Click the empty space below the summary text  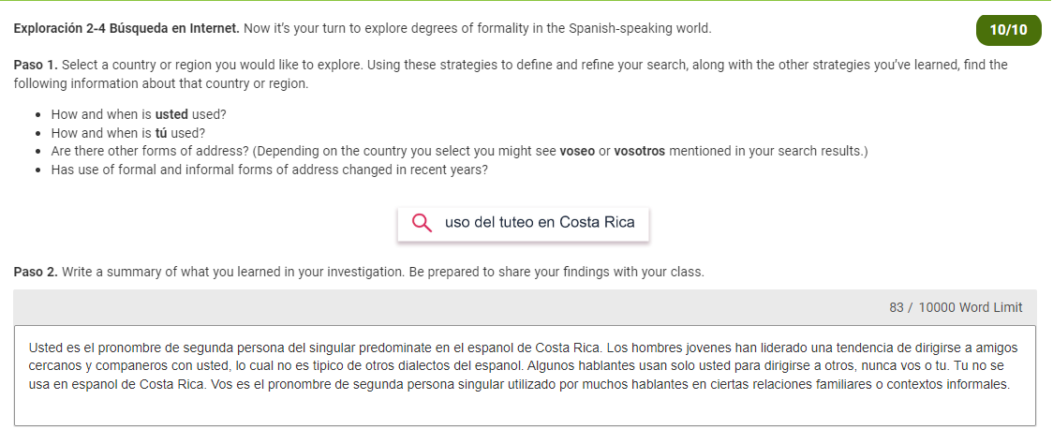tap(524, 410)
